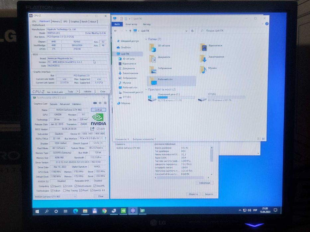Go up one level in File Explorer

click(130, 31)
